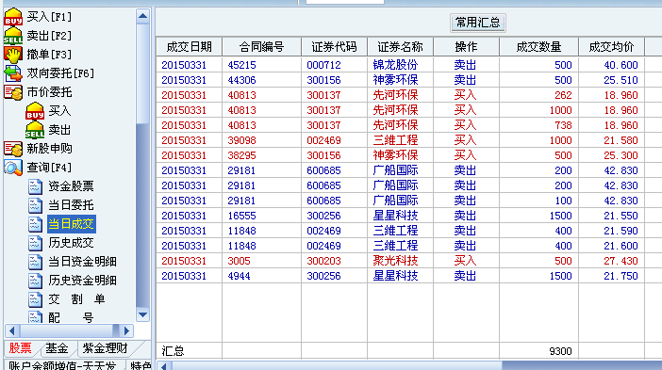Screen dimensions: 662x370
Task: Click the 汇总 summary row label
Action: (173, 351)
